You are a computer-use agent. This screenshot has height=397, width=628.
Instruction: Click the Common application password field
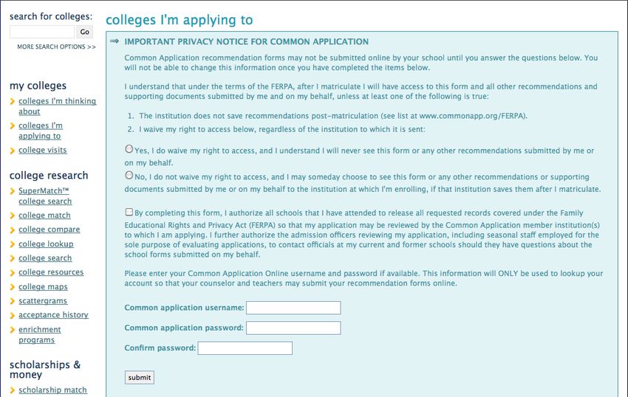293,328
